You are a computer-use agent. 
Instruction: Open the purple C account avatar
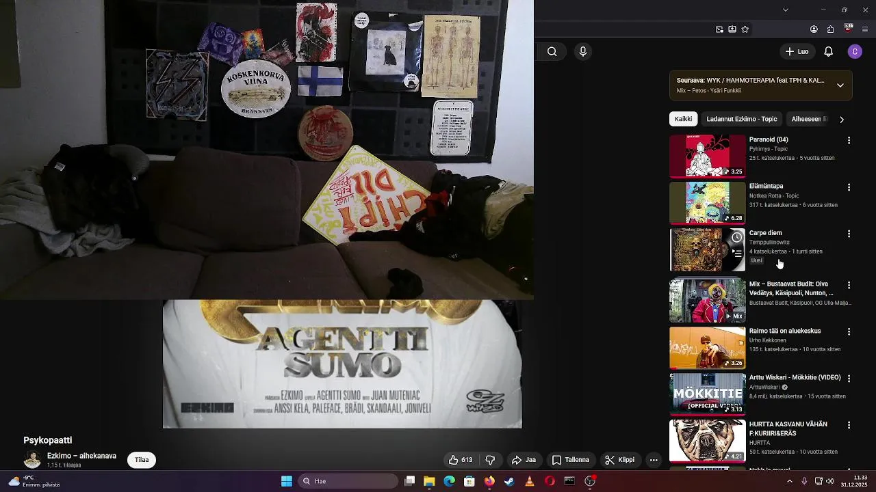pos(855,51)
